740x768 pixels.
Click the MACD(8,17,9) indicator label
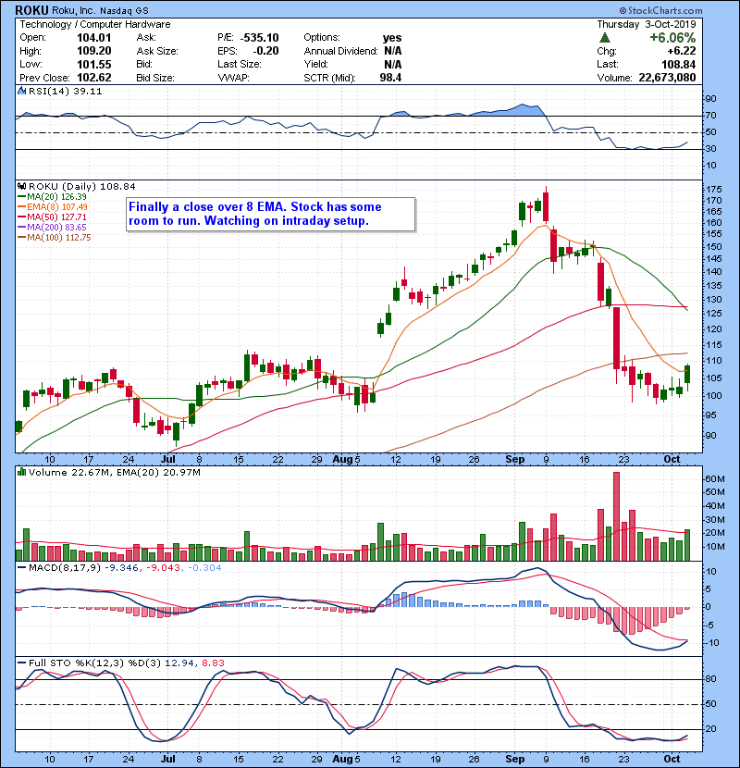point(60,567)
